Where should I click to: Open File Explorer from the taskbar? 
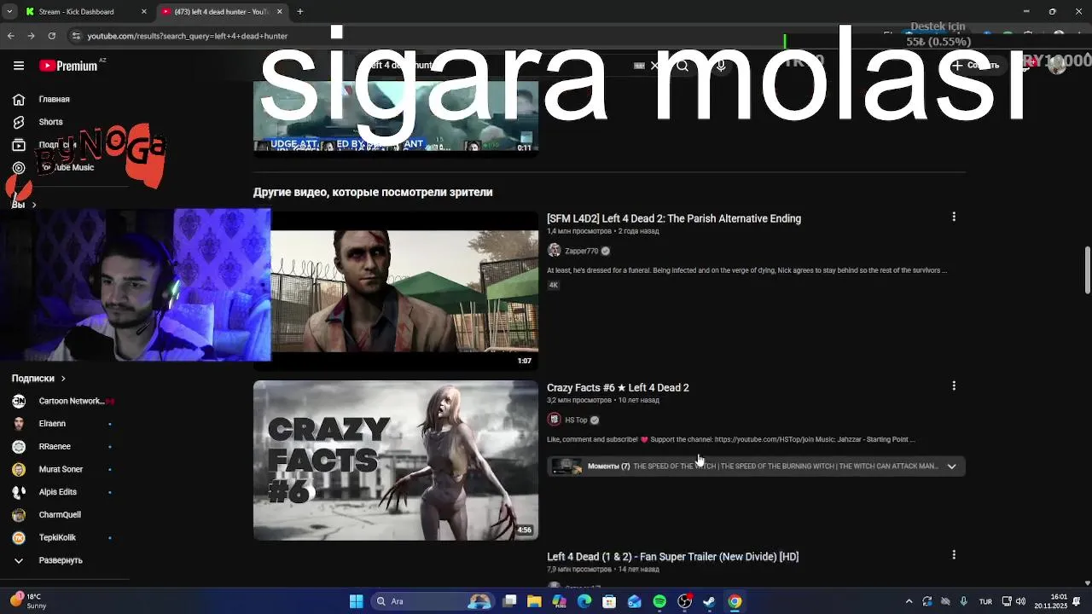[534, 601]
